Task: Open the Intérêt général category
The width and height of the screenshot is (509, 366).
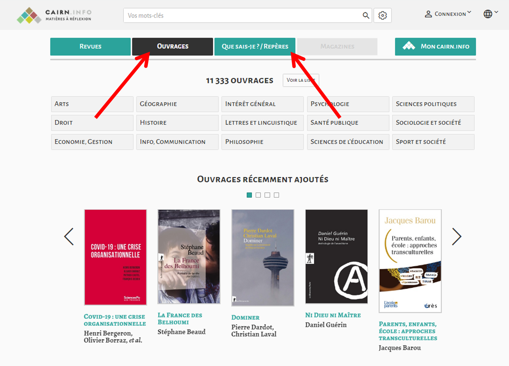Action: pos(263,104)
